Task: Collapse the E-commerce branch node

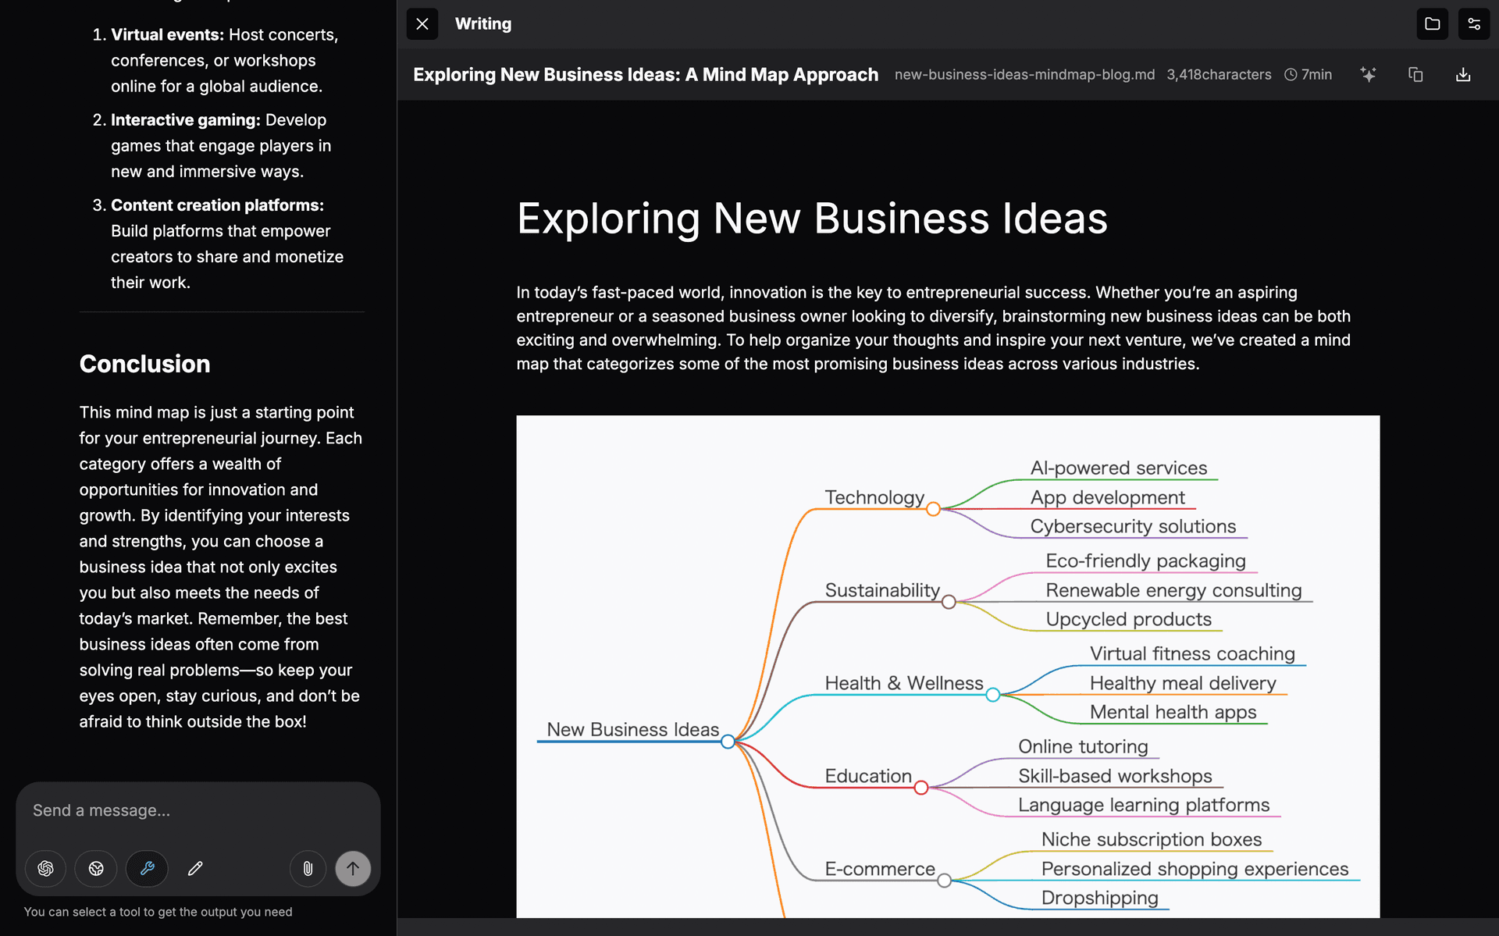Action: [944, 881]
